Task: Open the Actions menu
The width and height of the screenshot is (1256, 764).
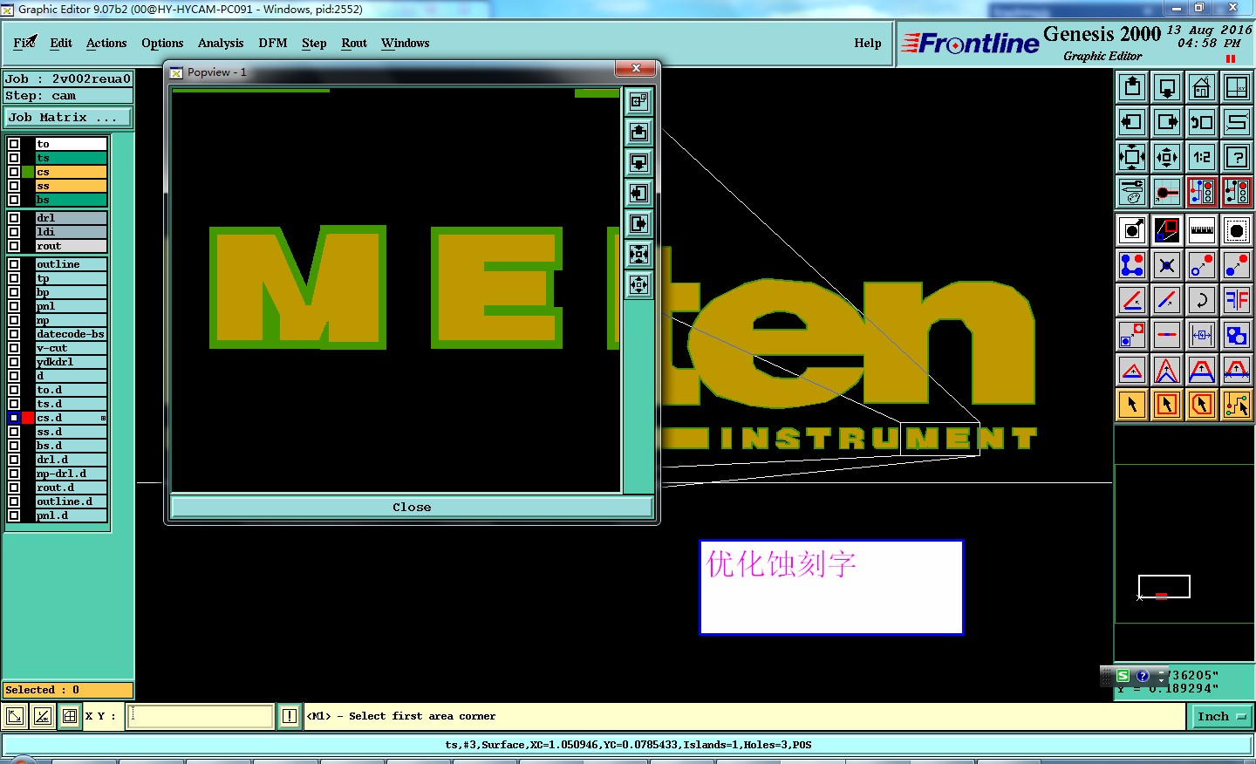Action: (x=106, y=43)
